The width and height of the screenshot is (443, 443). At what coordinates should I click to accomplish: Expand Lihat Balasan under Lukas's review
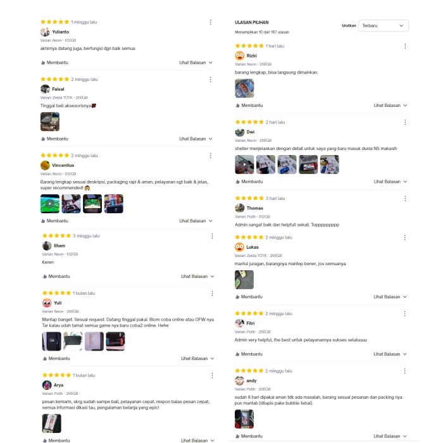pos(390,297)
